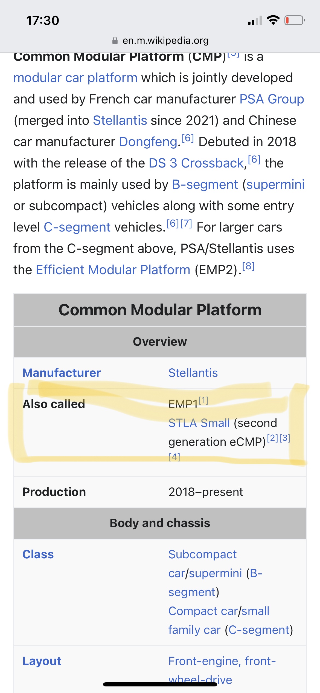The image size is (320, 693).
Task: Tap the cellular signal bars icon
Action: 255,21
